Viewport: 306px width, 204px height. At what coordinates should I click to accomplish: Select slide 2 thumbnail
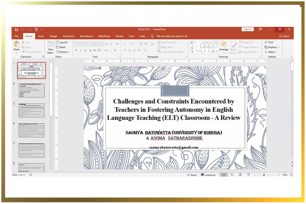coord(32,90)
